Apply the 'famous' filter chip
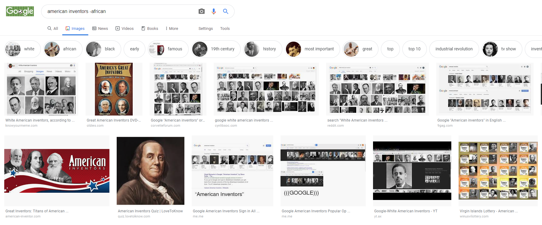Image resolution: width=542 pixels, height=225 pixels. click(168, 49)
